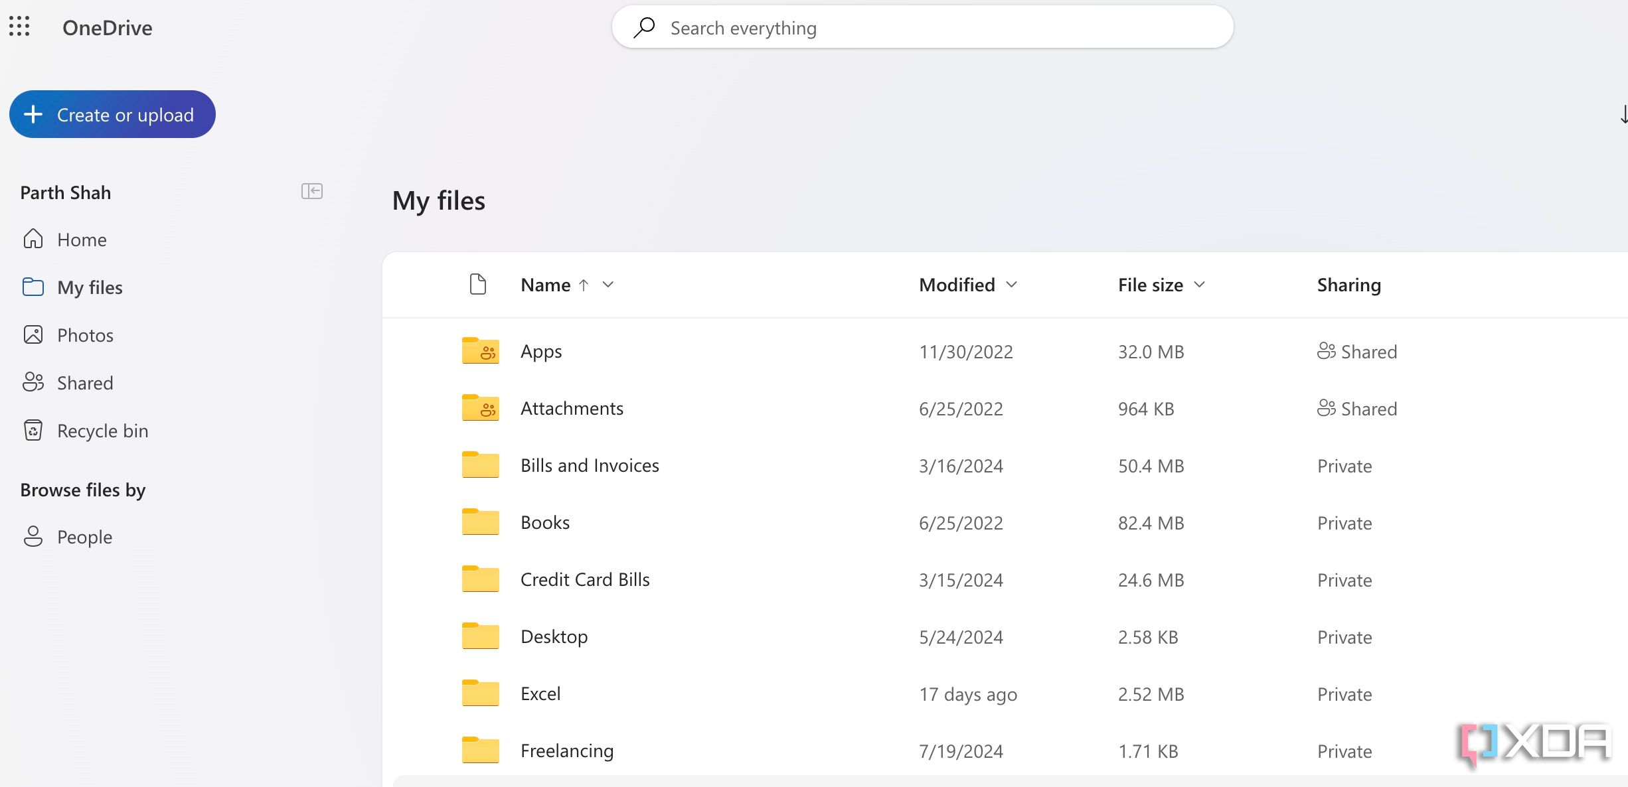Click the Desktop folder icon
1628x787 pixels.
[x=481, y=636]
